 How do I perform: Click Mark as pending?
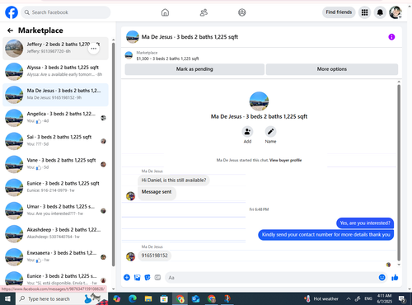point(194,69)
